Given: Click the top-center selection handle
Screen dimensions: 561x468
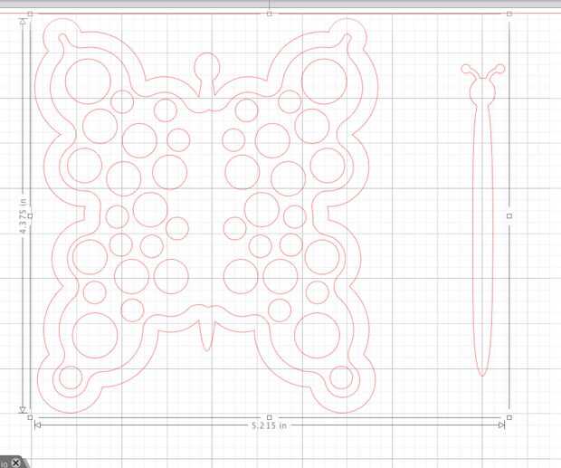Looking at the screenshot, I should [270, 14].
